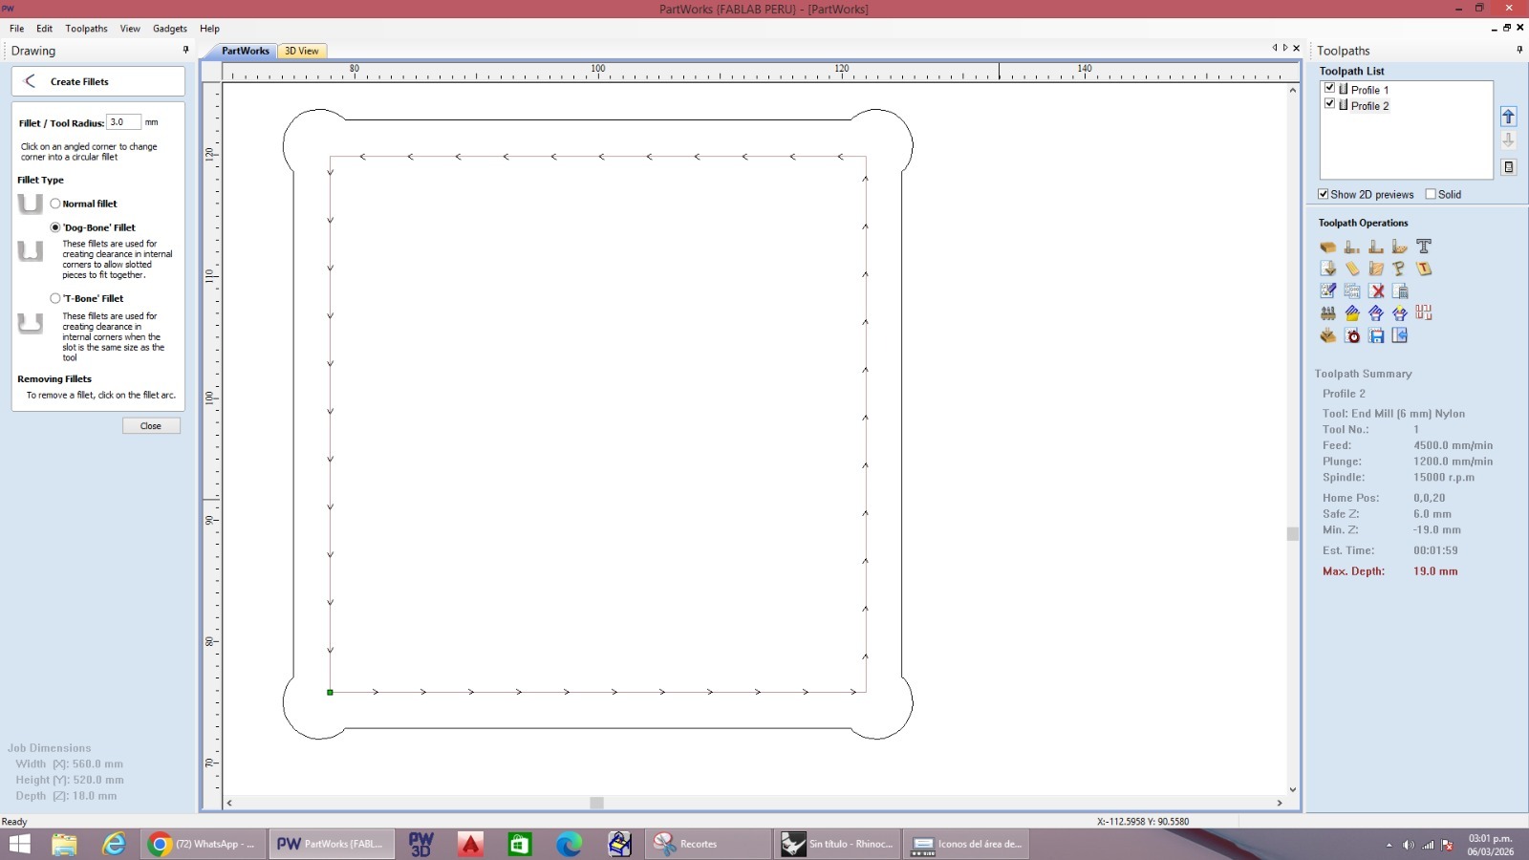Click the blue striped template icon
Image resolution: width=1529 pixels, height=860 pixels.
(1376, 312)
